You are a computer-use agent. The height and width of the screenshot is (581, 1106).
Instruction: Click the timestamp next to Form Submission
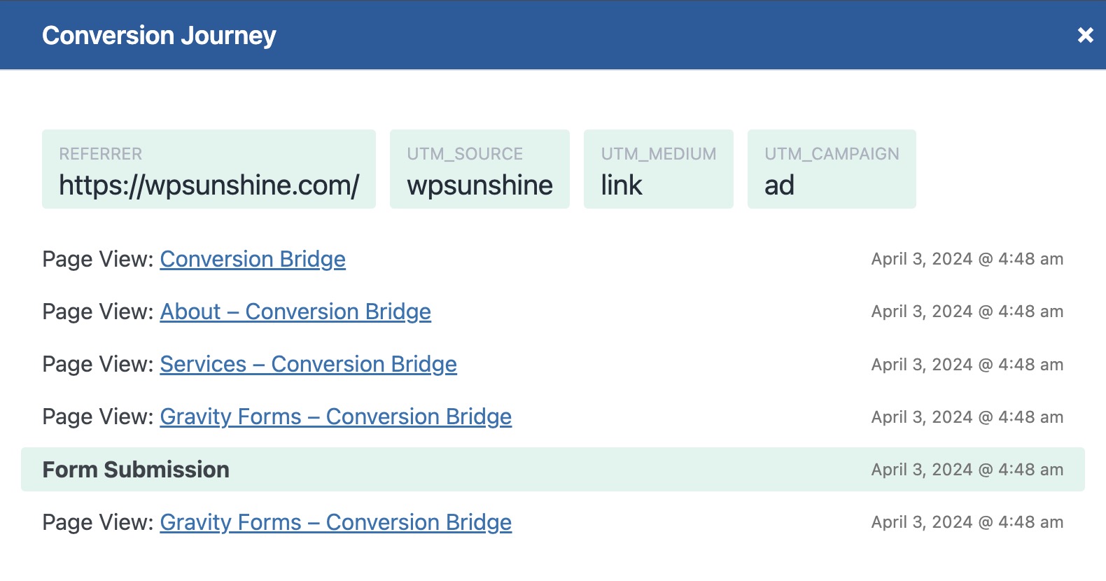[968, 469]
